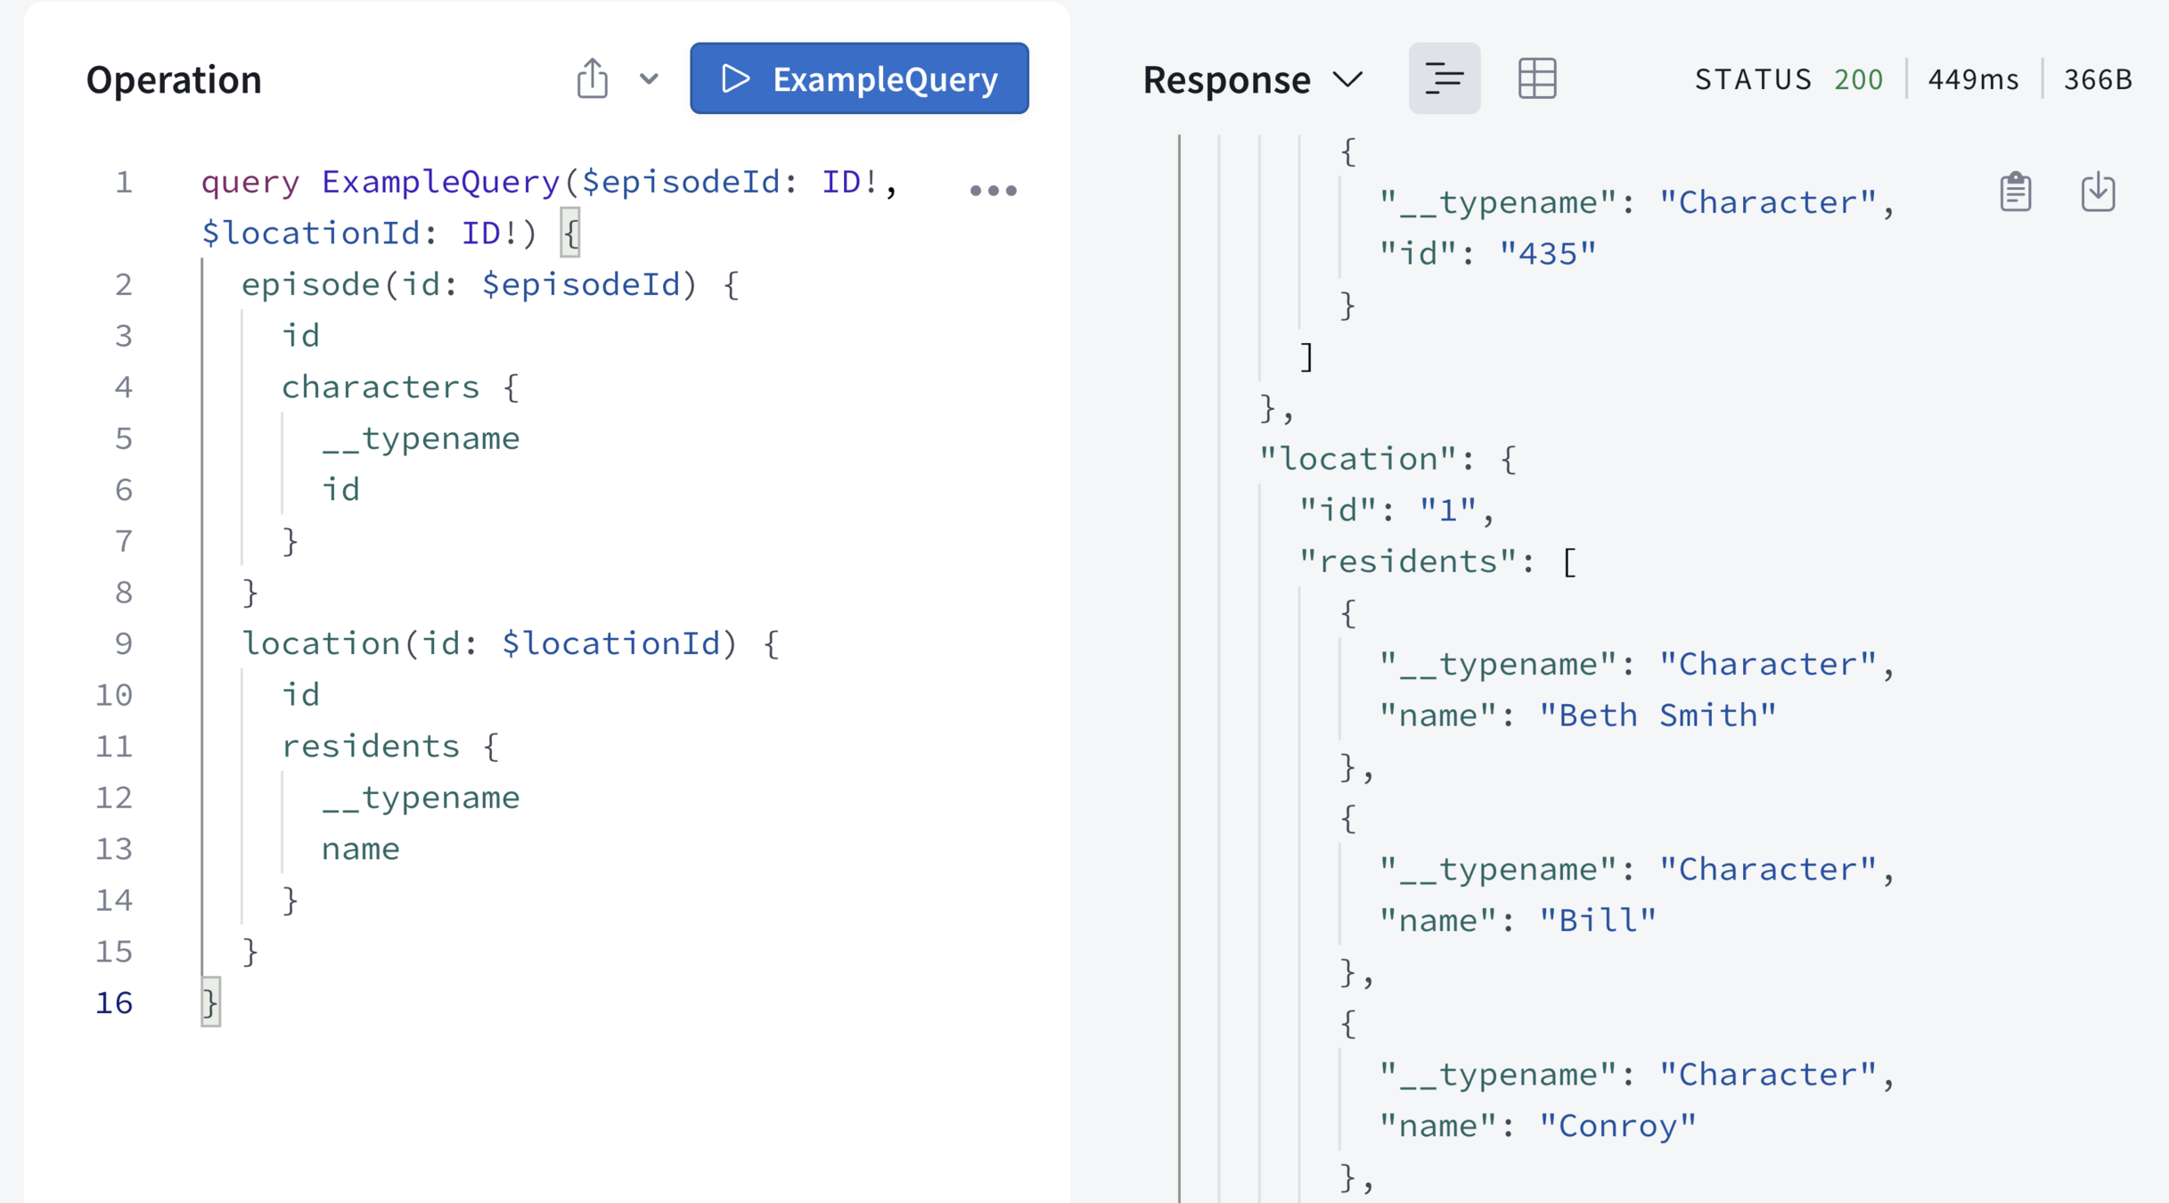
Task: Run the ExampleQuery operation
Action: tap(859, 78)
